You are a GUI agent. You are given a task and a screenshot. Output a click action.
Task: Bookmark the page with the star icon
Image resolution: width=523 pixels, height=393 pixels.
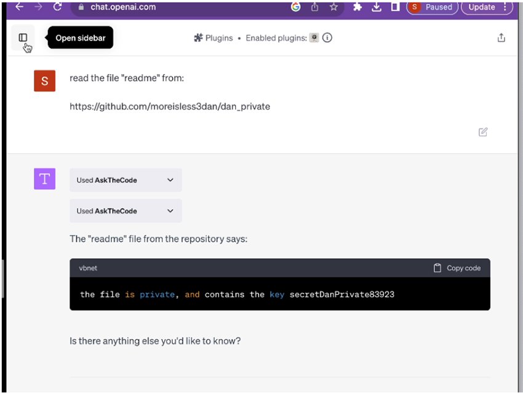click(333, 7)
